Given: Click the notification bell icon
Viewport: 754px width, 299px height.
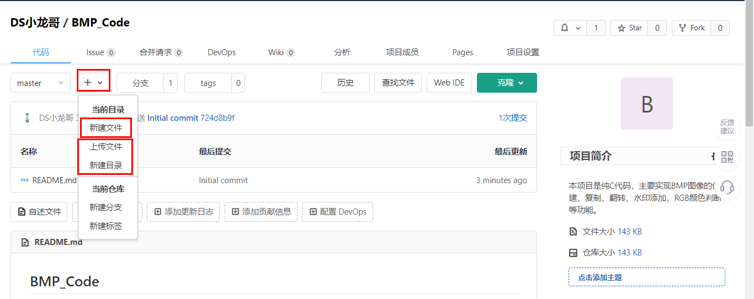Looking at the screenshot, I should (x=565, y=28).
